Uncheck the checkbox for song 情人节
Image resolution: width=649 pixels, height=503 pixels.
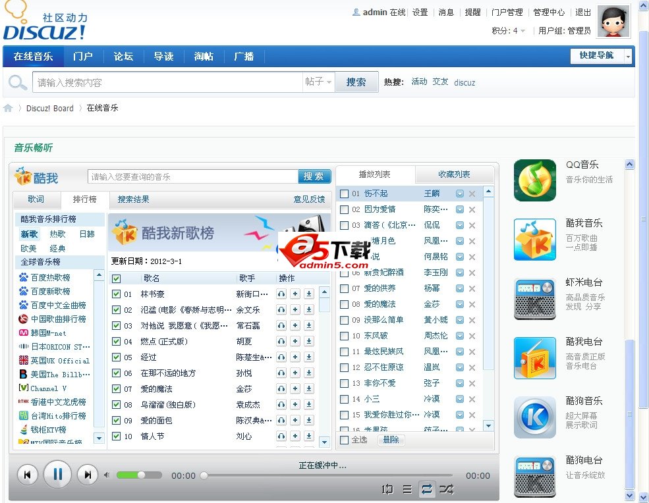(x=117, y=436)
